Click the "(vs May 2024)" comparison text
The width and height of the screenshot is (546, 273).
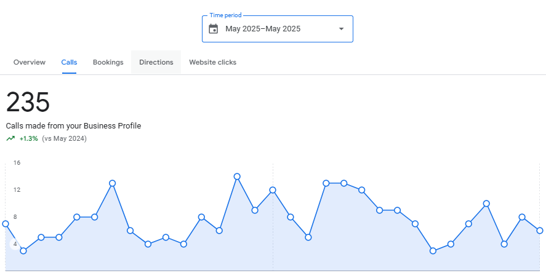[x=65, y=138]
